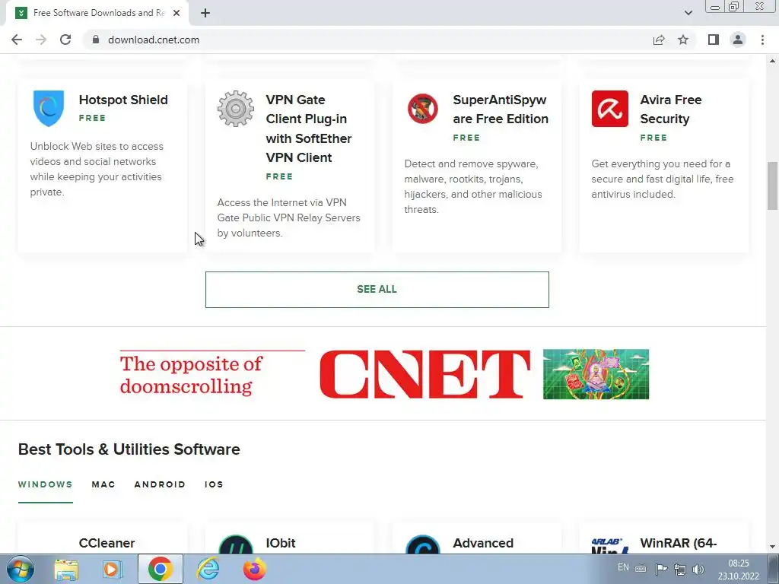Click the WinRAR RARLAB icon

pos(609,545)
